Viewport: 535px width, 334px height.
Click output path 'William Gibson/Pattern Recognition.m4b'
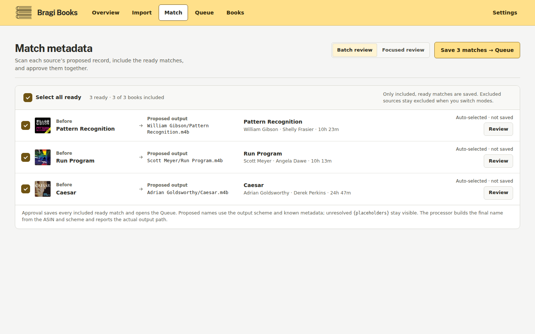coord(178,129)
